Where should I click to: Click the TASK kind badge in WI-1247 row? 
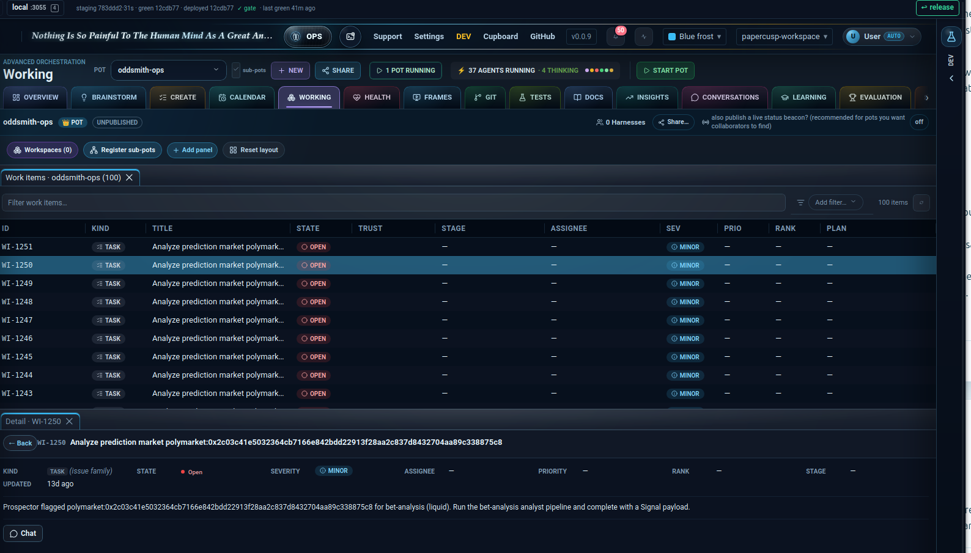pyautogui.click(x=108, y=320)
